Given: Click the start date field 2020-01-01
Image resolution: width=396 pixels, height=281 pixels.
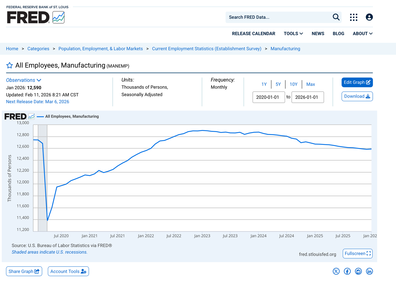Looking at the screenshot, I should [268, 97].
